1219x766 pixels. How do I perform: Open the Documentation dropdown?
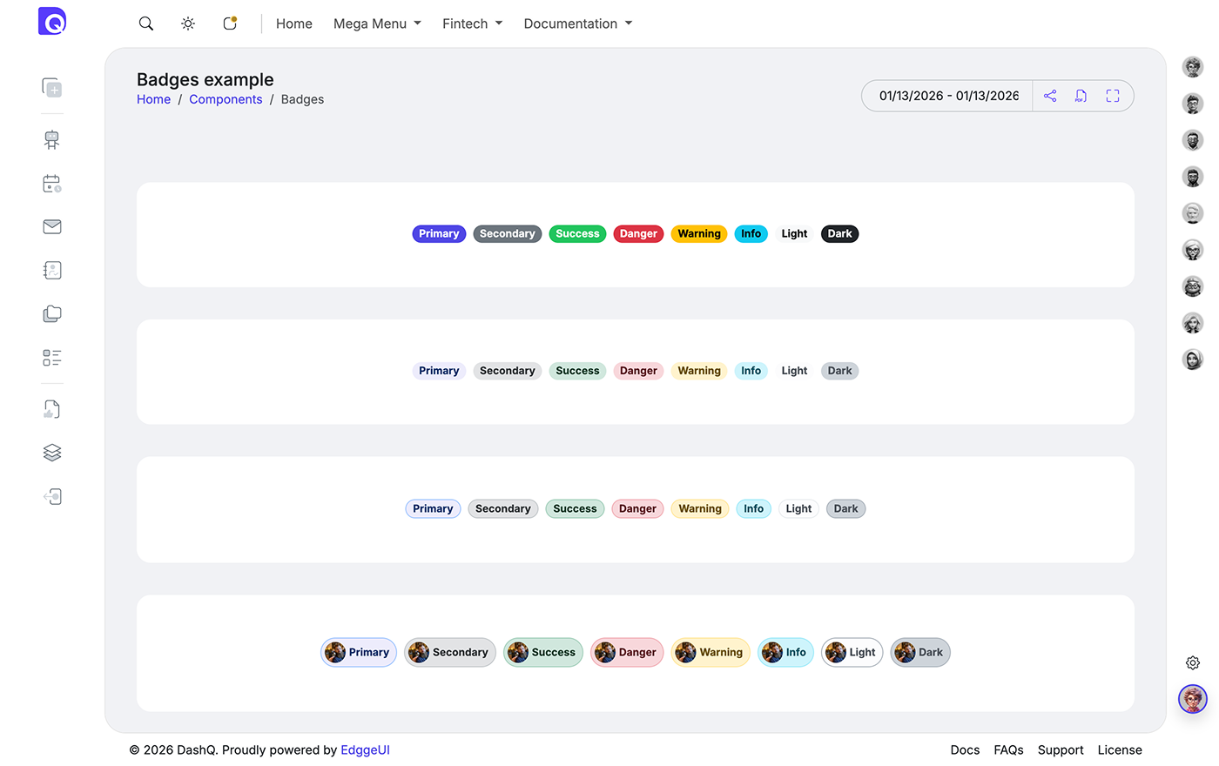pos(578,24)
